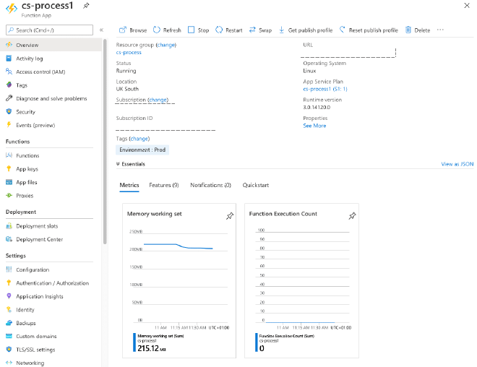Swap deployment slots from toolbar

click(260, 30)
